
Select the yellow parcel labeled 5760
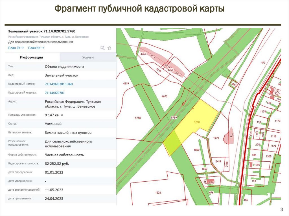(x=197, y=122)
